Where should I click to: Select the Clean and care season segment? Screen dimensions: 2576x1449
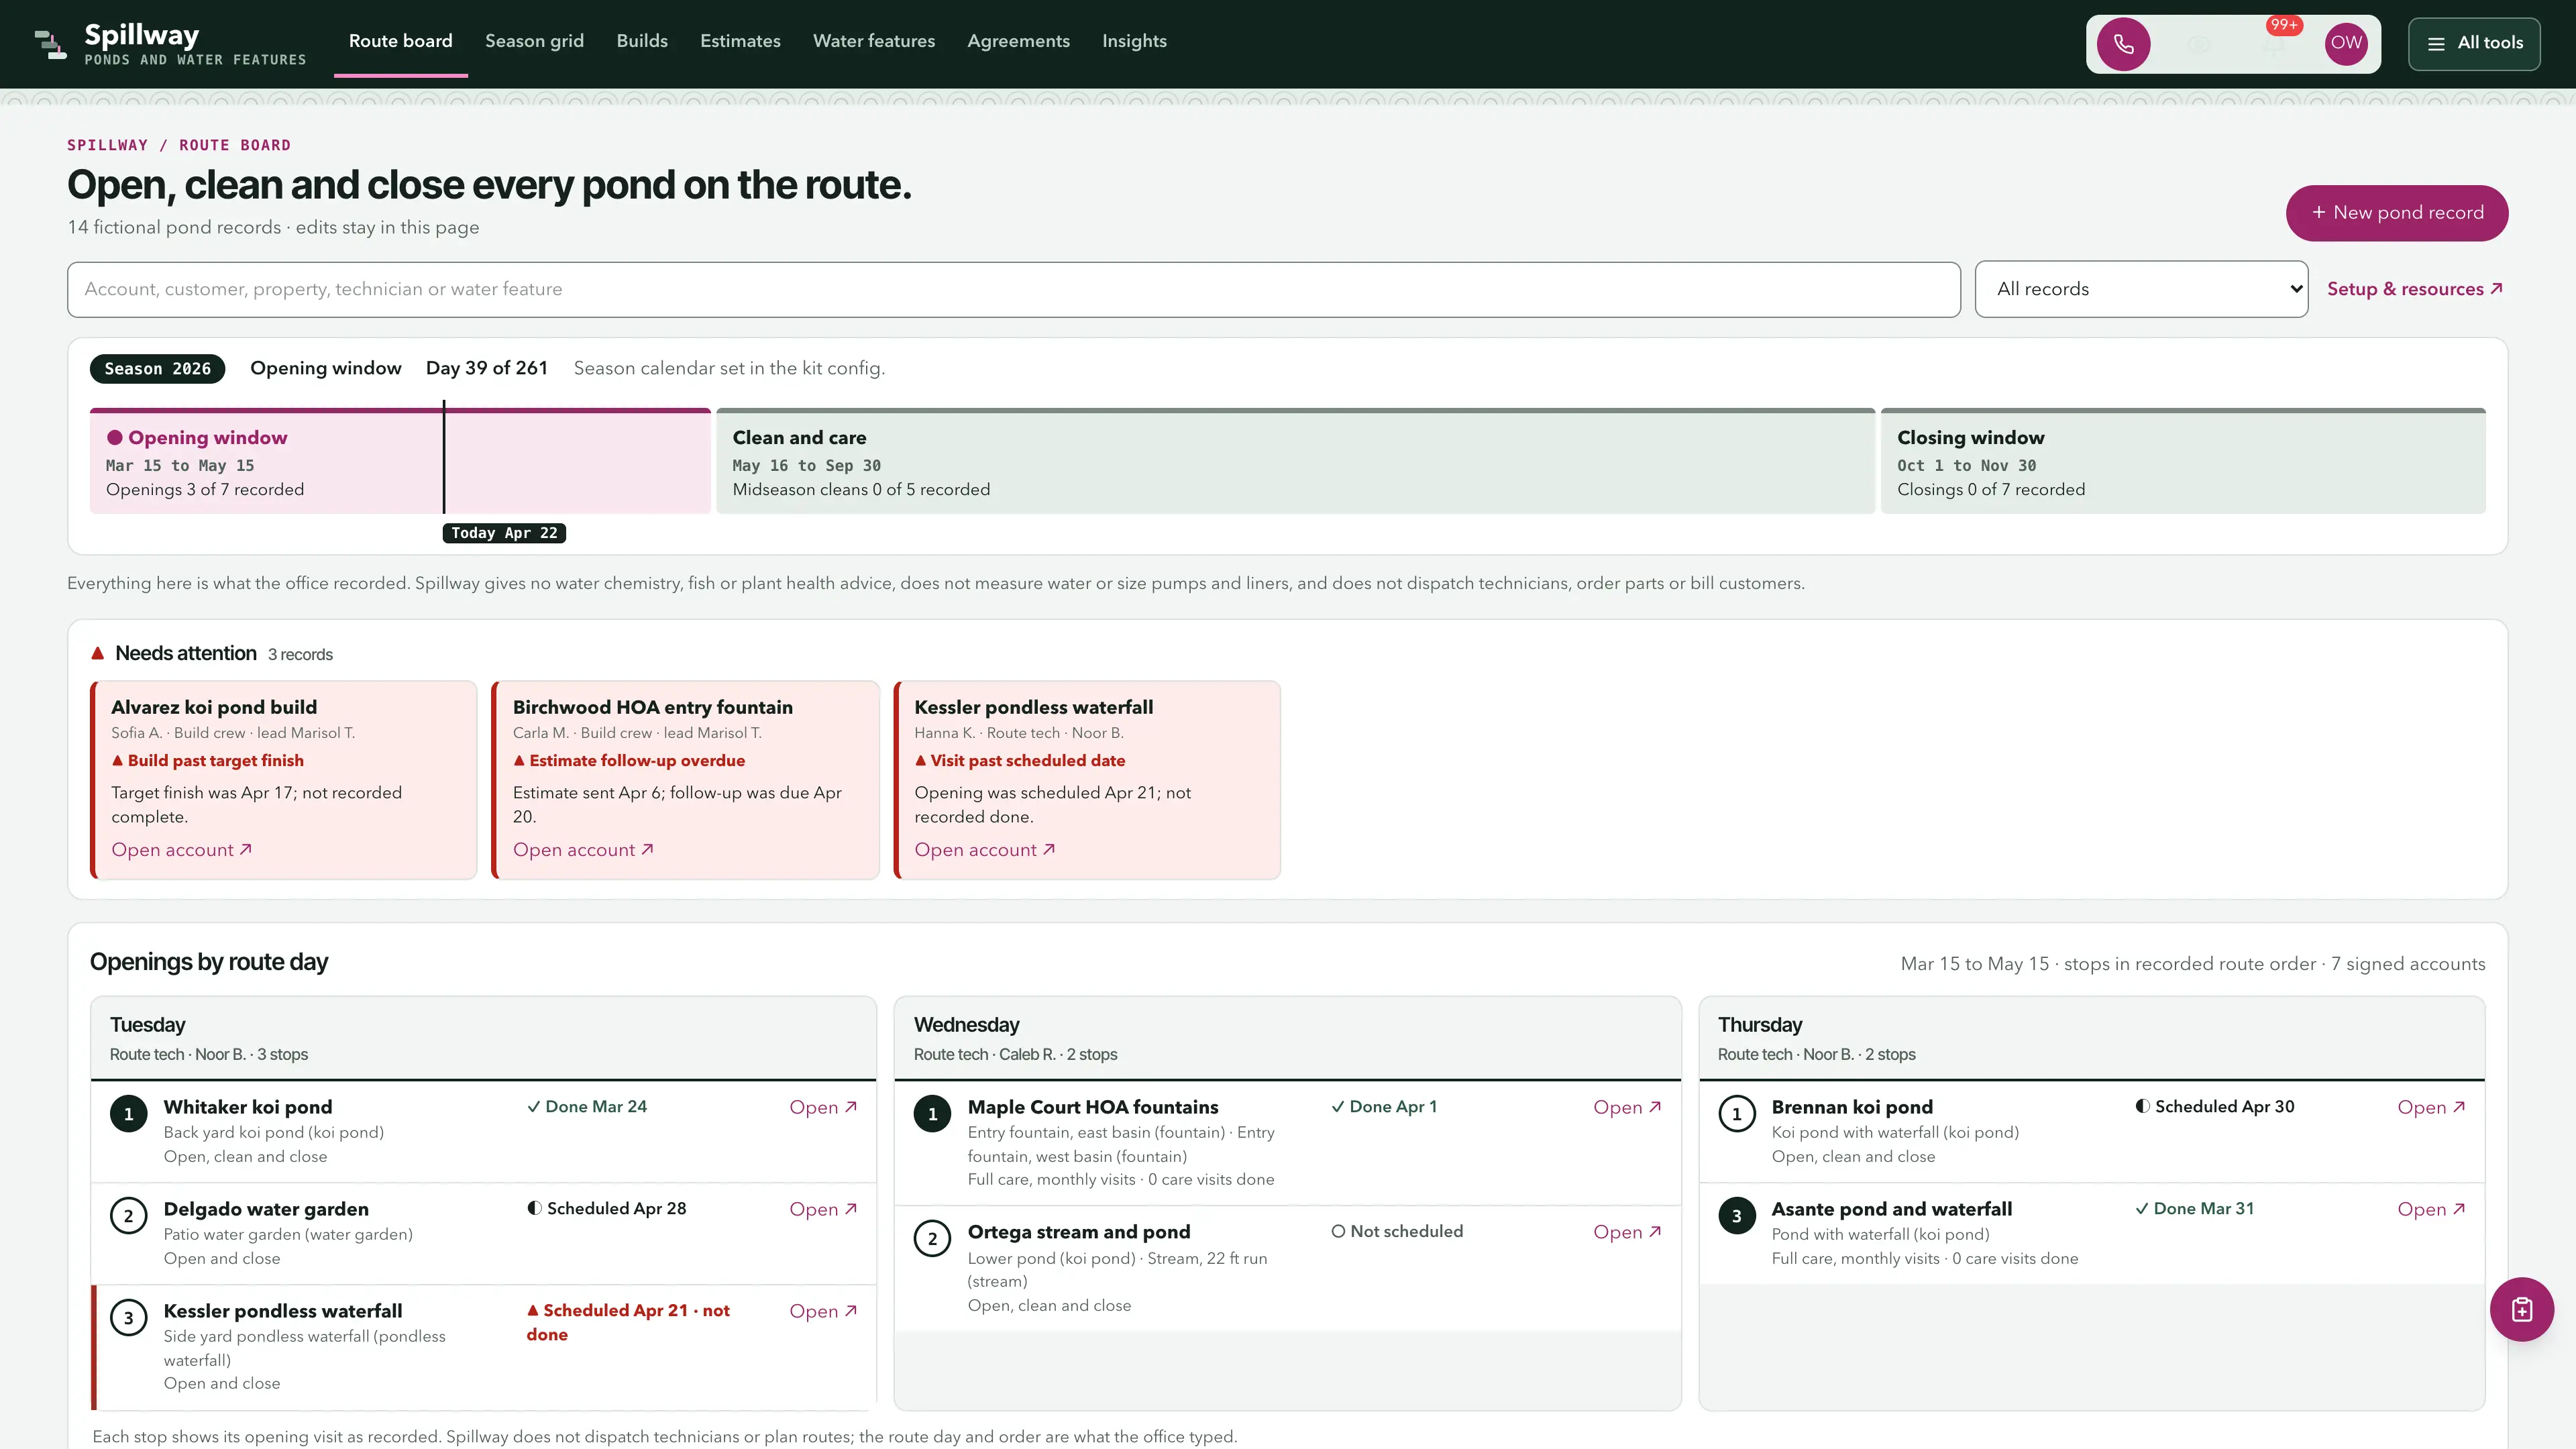pos(1295,461)
